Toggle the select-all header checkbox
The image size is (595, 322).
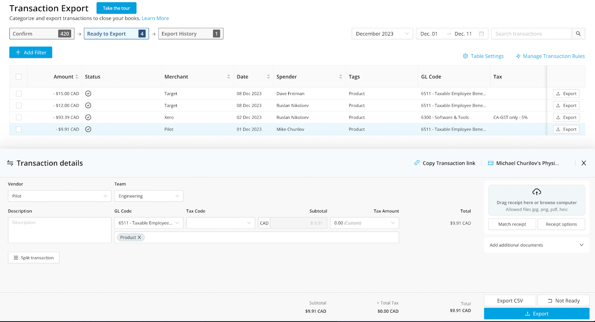pyautogui.click(x=19, y=77)
